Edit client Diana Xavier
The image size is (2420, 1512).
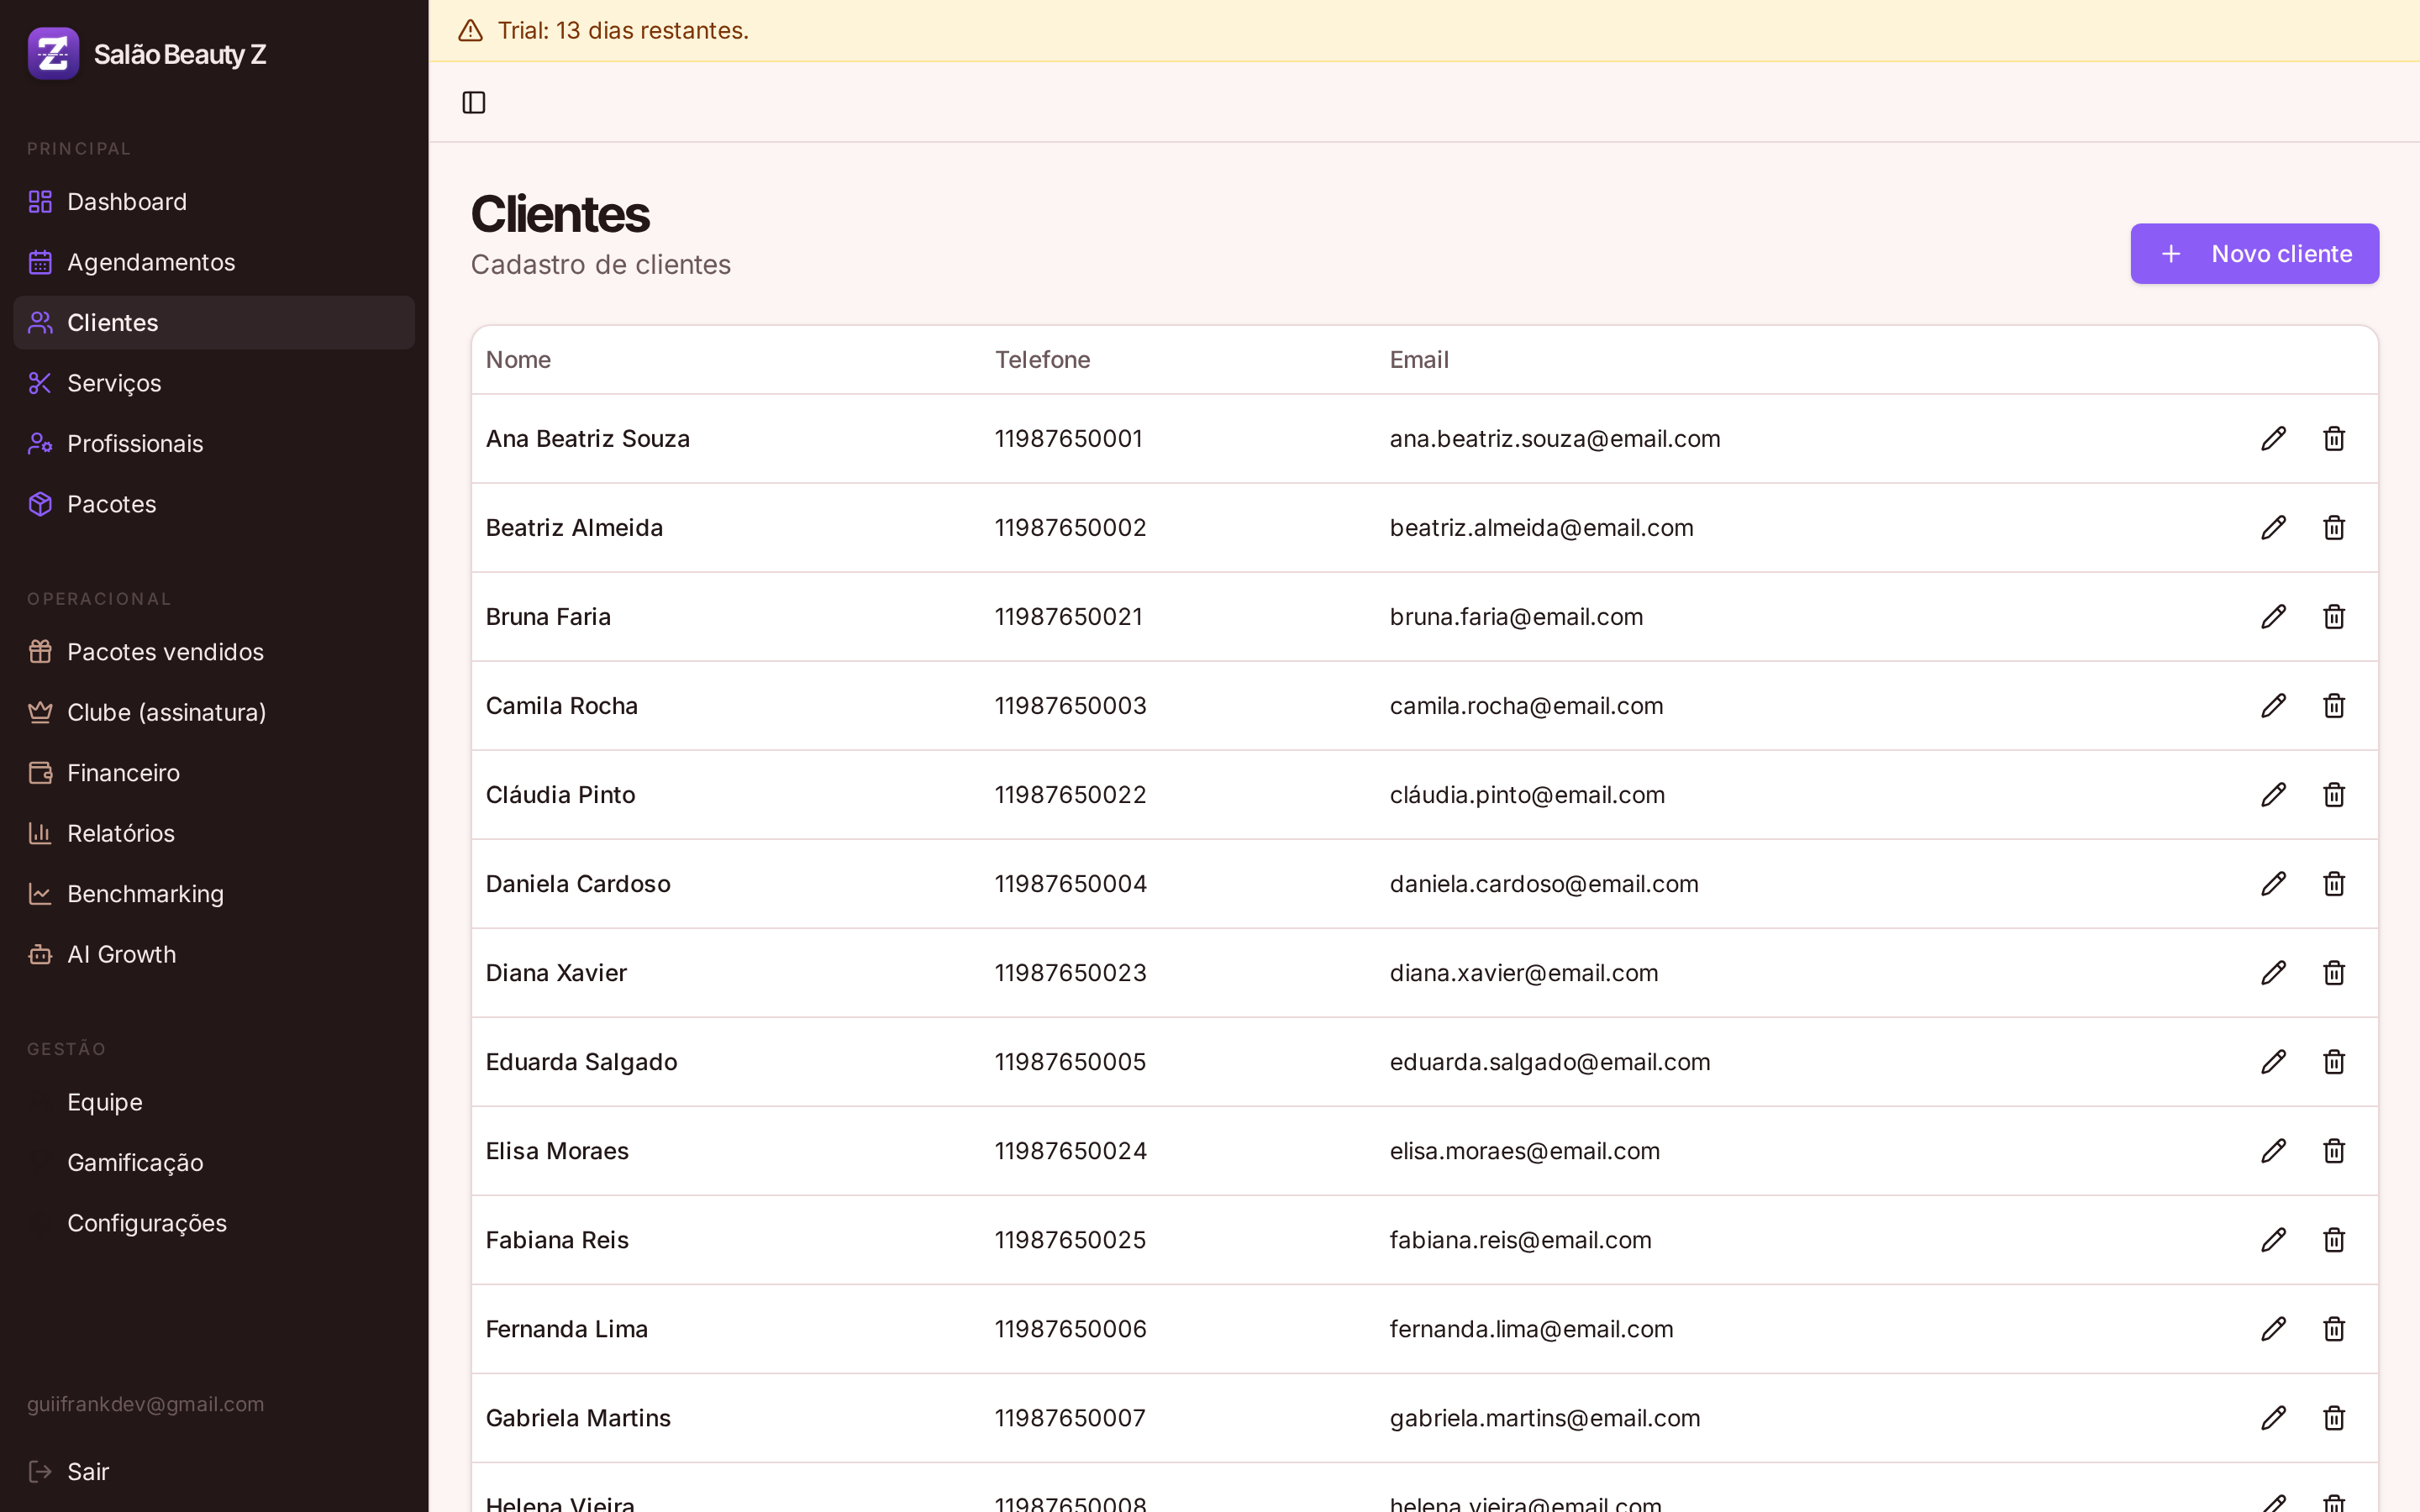click(2273, 972)
